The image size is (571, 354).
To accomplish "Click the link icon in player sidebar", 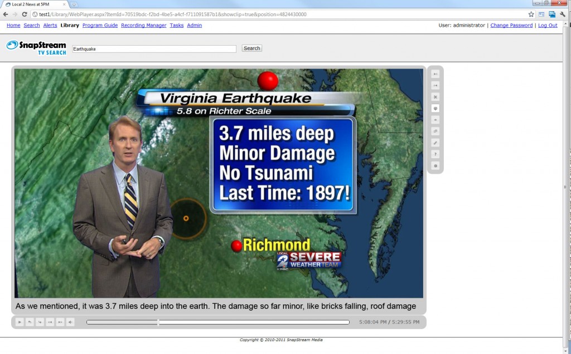I will tap(435, 142).
